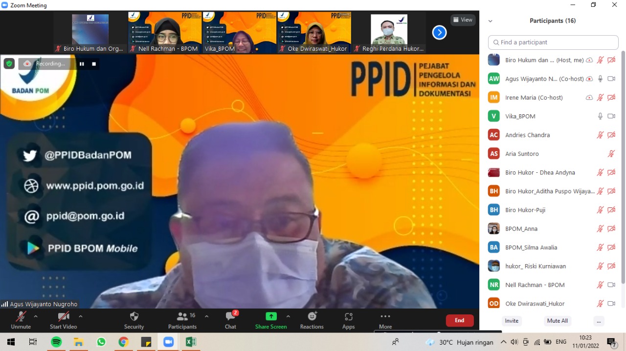Open the three-dot menu beside Mute All
This screenshot has height=351, width=626.
599,321
